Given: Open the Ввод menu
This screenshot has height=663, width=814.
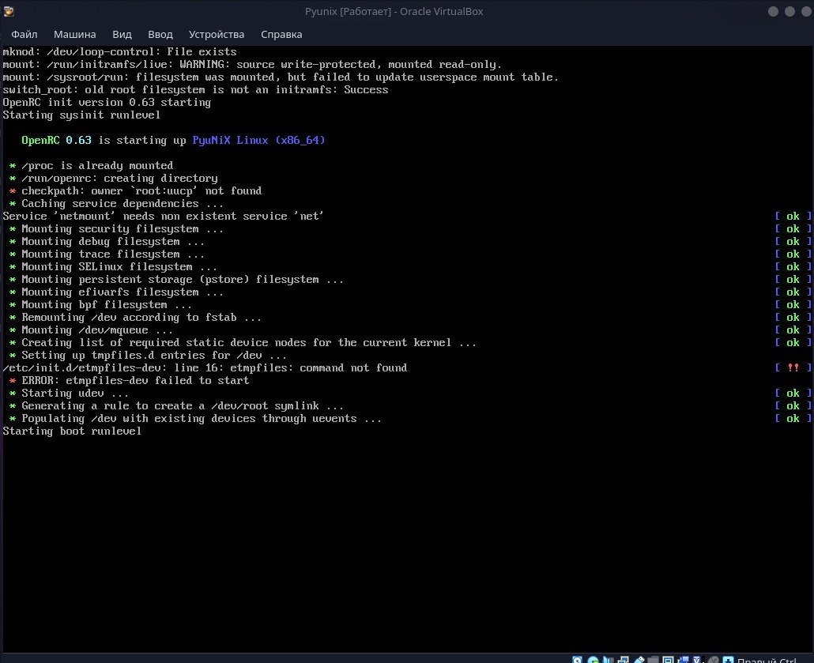Looking at the screenshot, I should click(160, 34).
